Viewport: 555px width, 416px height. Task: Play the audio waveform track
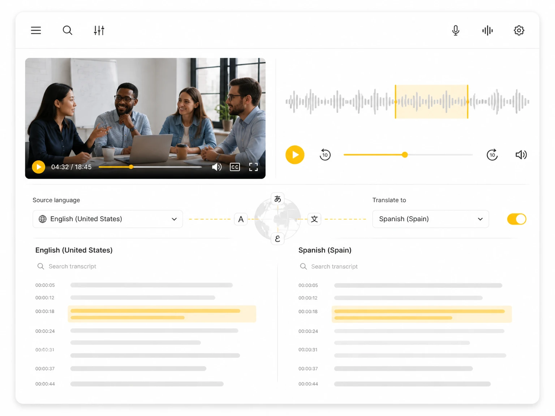295,155
